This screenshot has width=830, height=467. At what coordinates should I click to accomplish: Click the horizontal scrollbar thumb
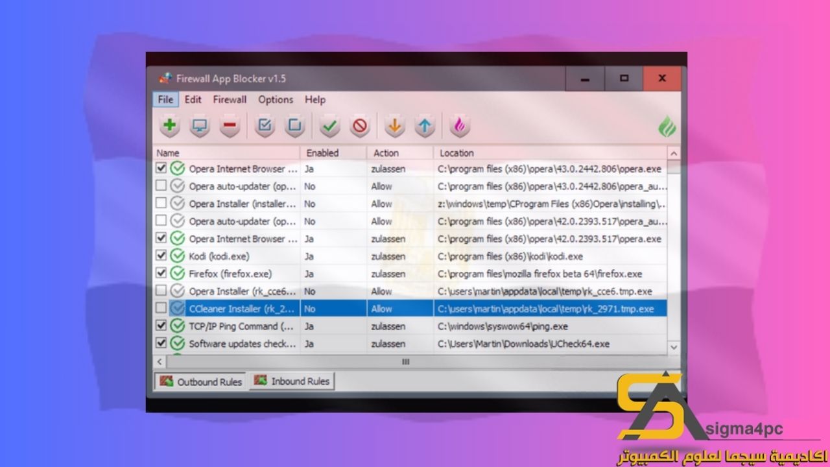tap(406, 361)
